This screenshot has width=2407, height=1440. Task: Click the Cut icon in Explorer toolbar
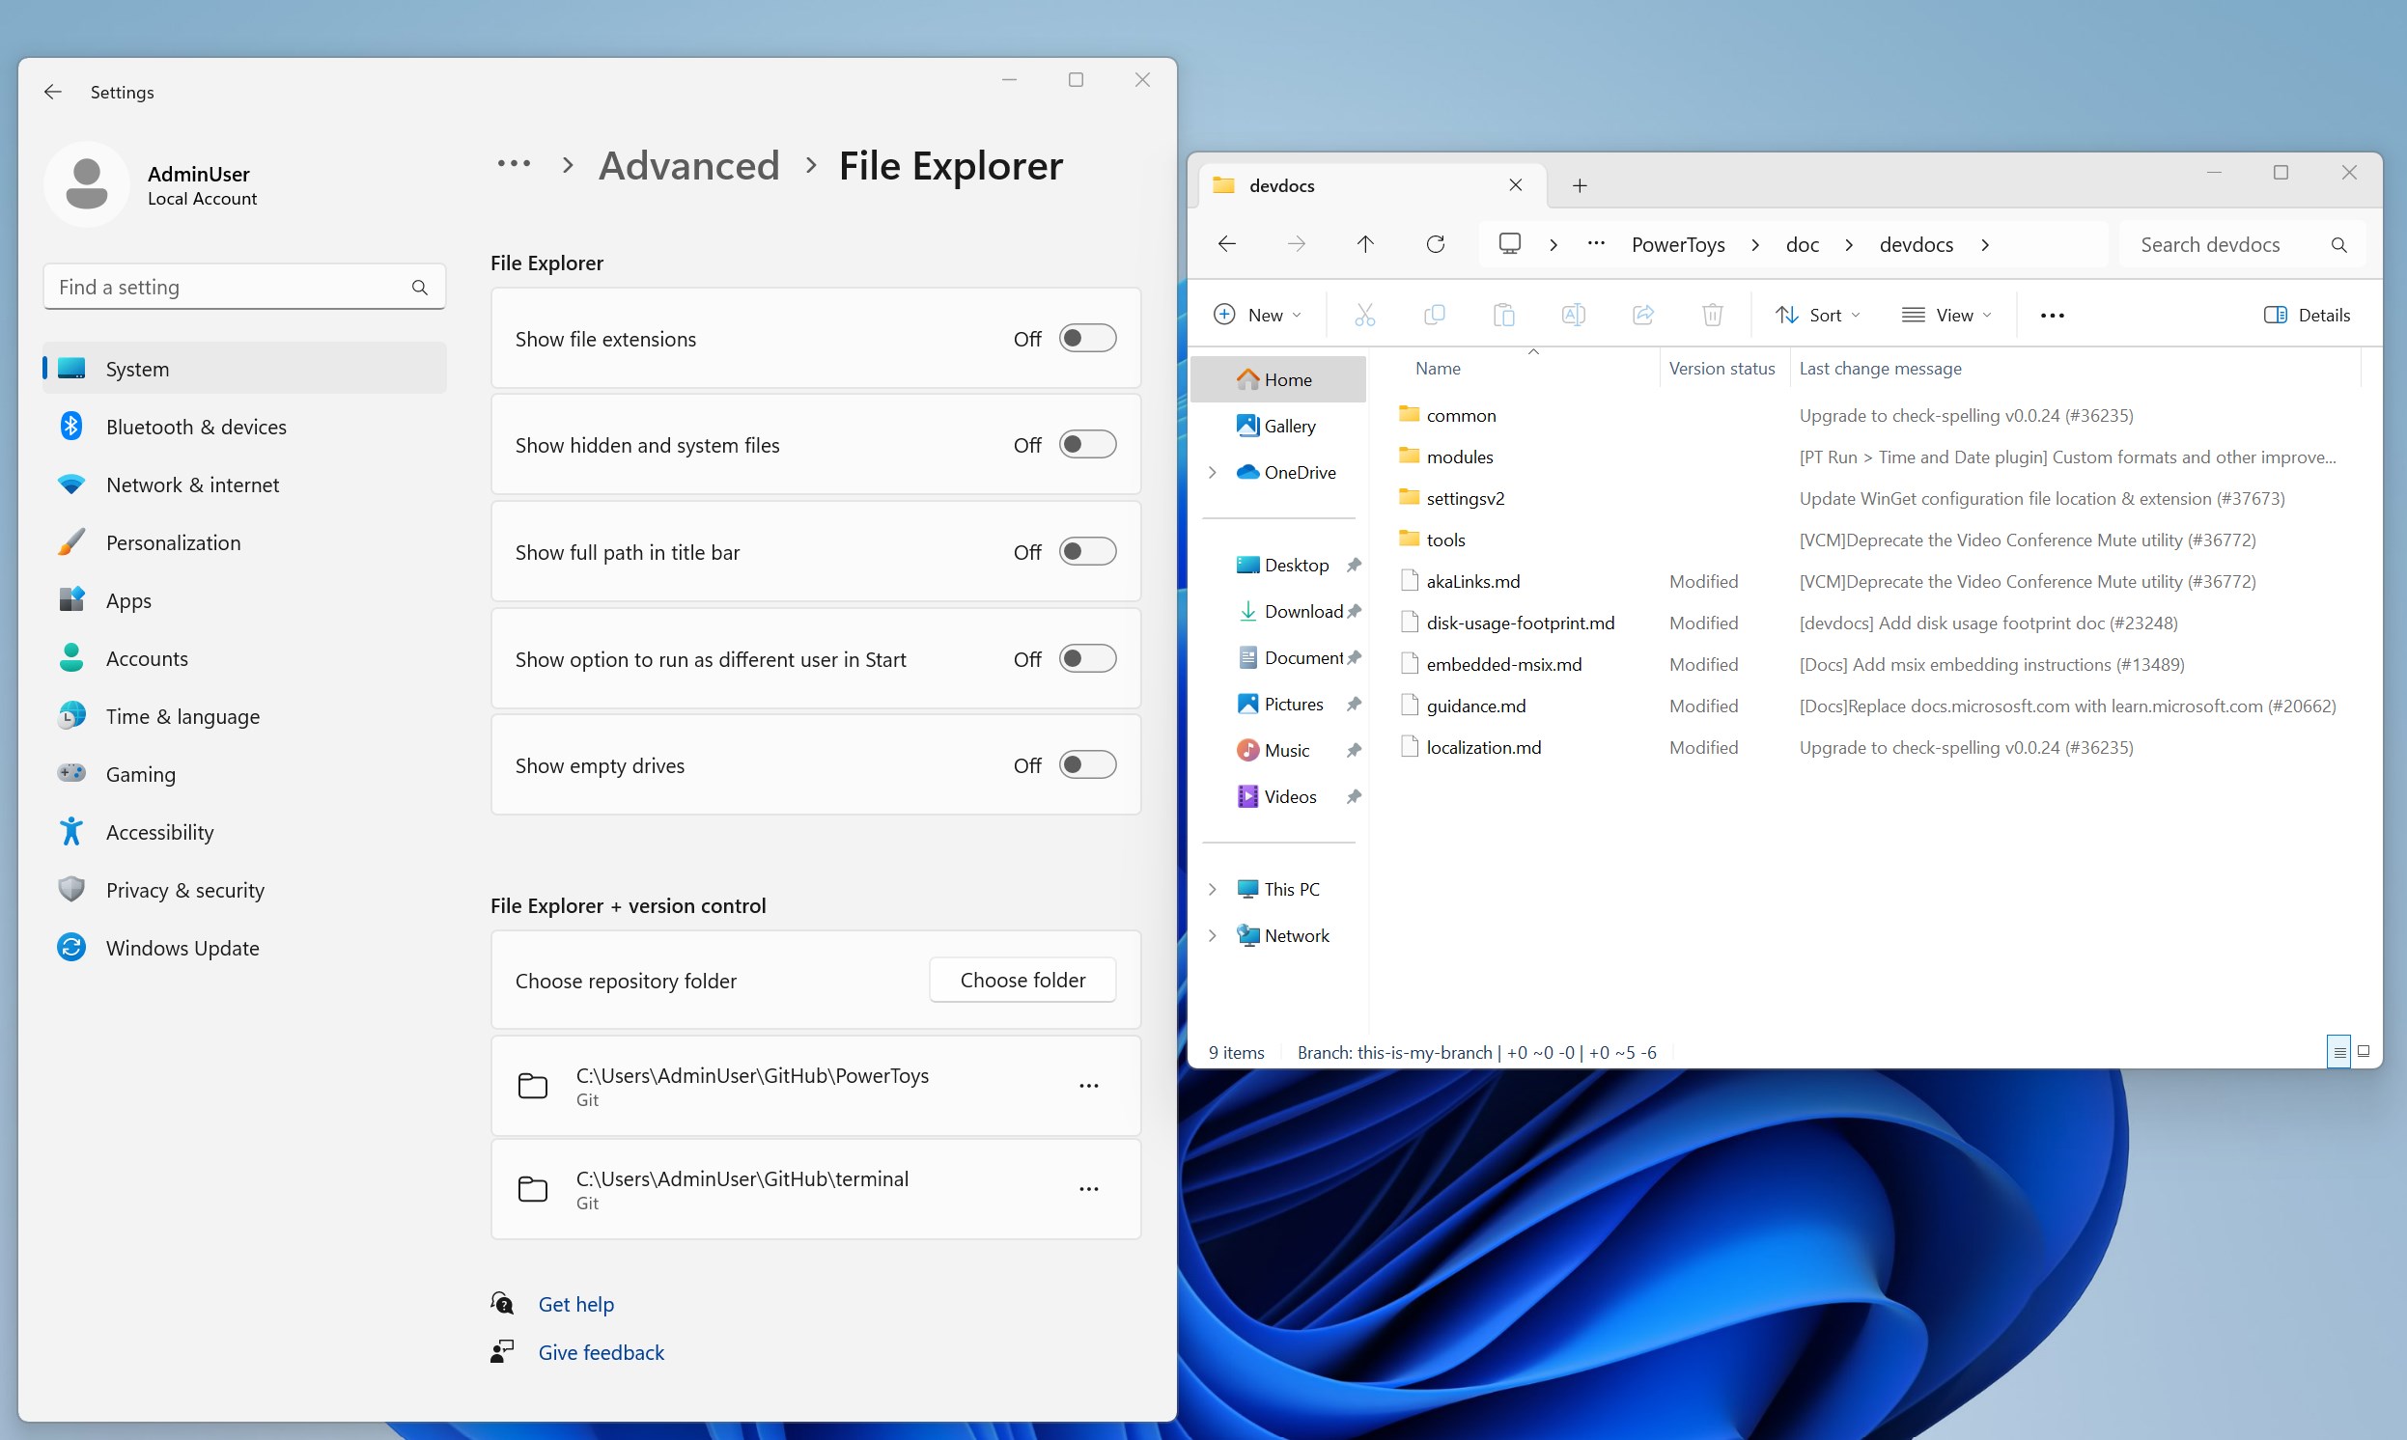coord(1364,315)
